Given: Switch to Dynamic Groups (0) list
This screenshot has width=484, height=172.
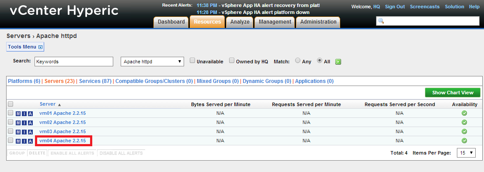Looking at the screenshot, I should 267,81.
